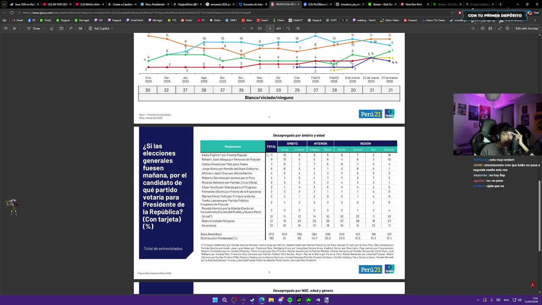
Task: Click Ask Copilot button
Action: pyautogui.click(x=99, y=28)
